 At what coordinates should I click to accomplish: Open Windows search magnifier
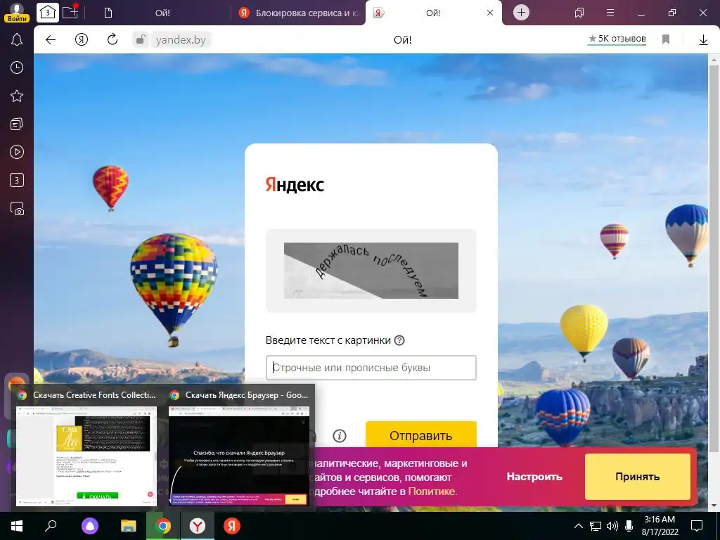[51, 526]
